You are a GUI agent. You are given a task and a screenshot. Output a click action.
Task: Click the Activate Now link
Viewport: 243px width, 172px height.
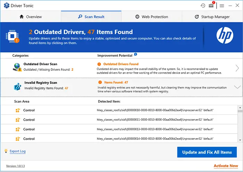[x=226, y=166]
